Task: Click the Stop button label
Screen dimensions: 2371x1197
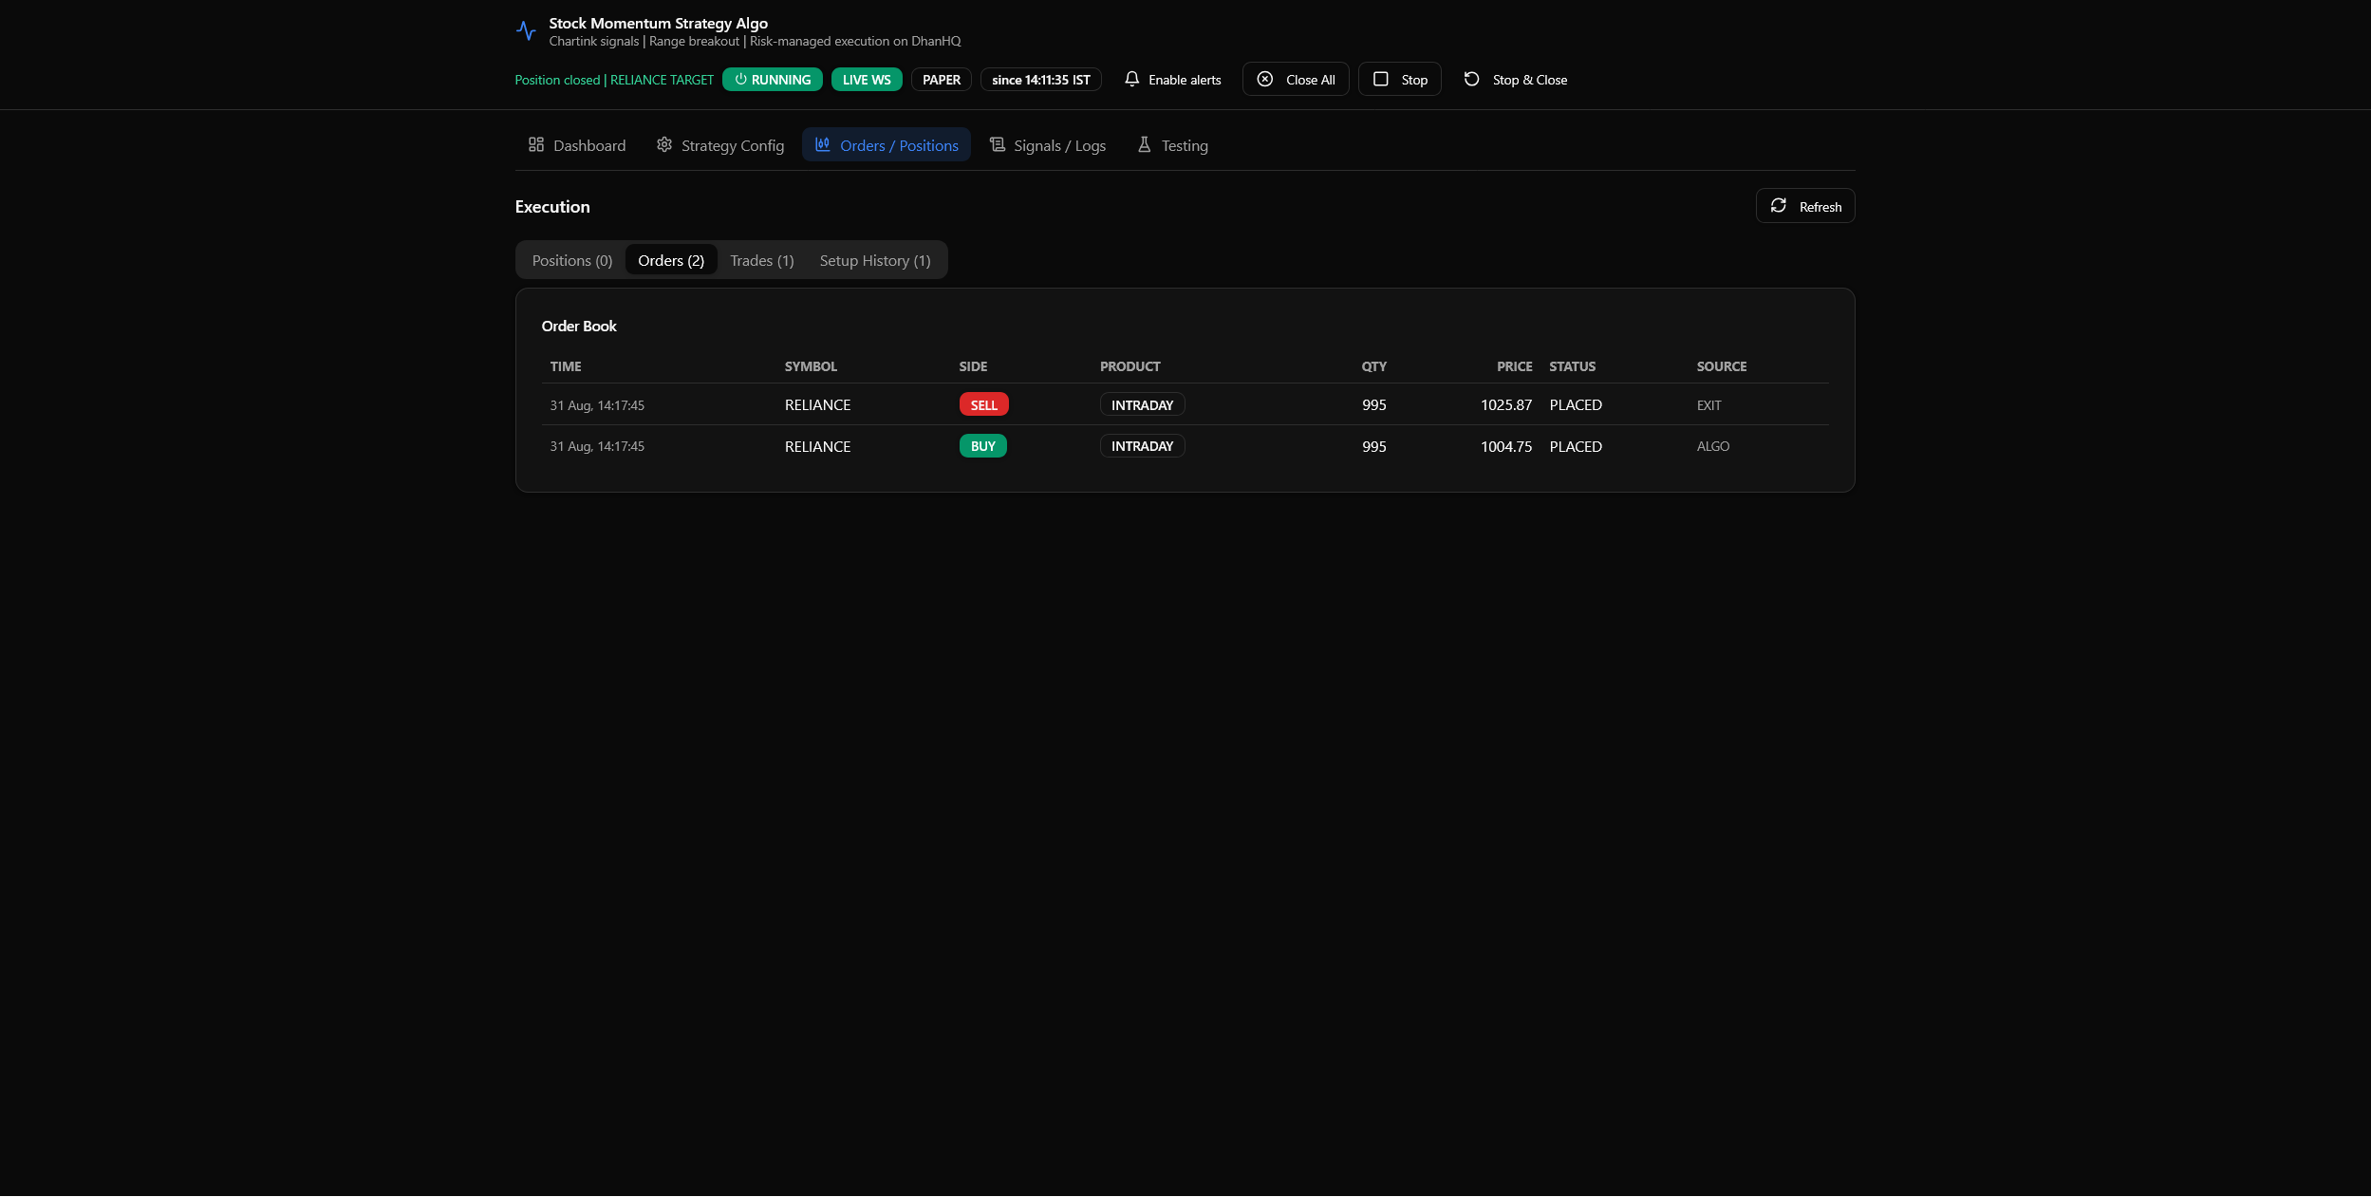Action: click(1414, 80)
